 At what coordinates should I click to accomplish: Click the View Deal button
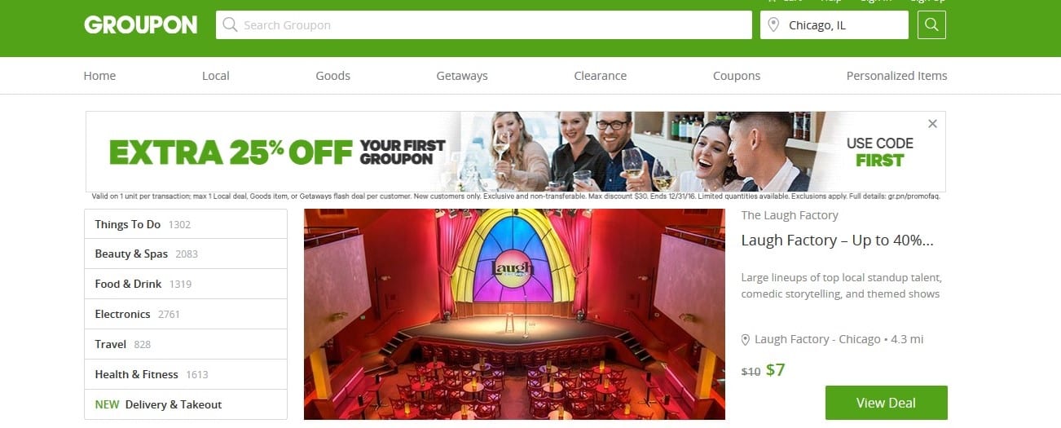(x=886, y=403)
